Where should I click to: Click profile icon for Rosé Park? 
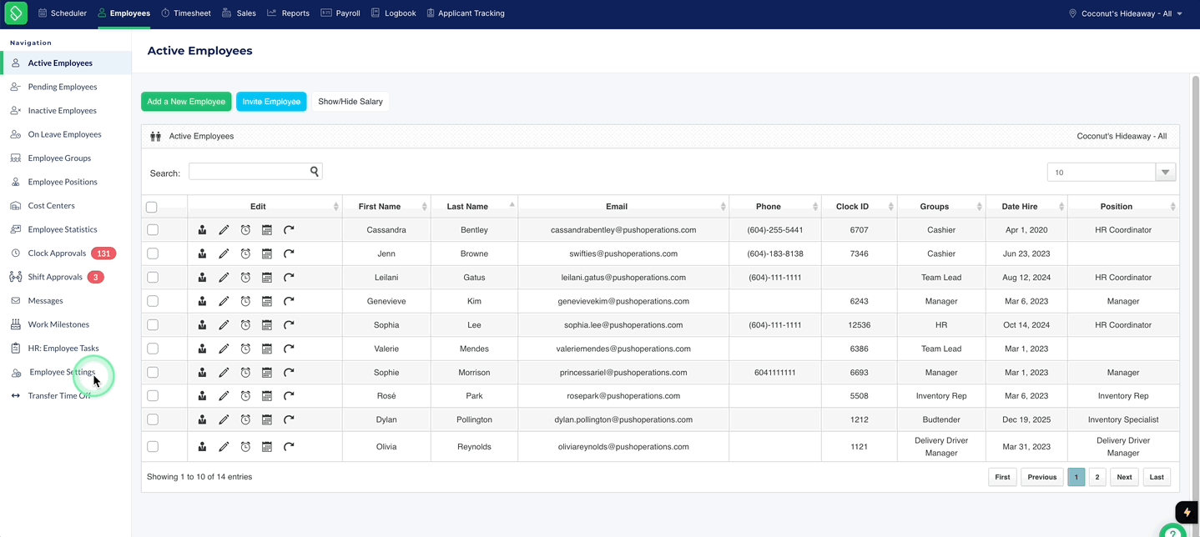202,396
